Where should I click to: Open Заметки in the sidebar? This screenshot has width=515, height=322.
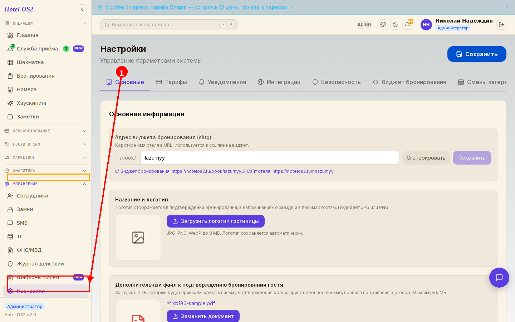45,117
